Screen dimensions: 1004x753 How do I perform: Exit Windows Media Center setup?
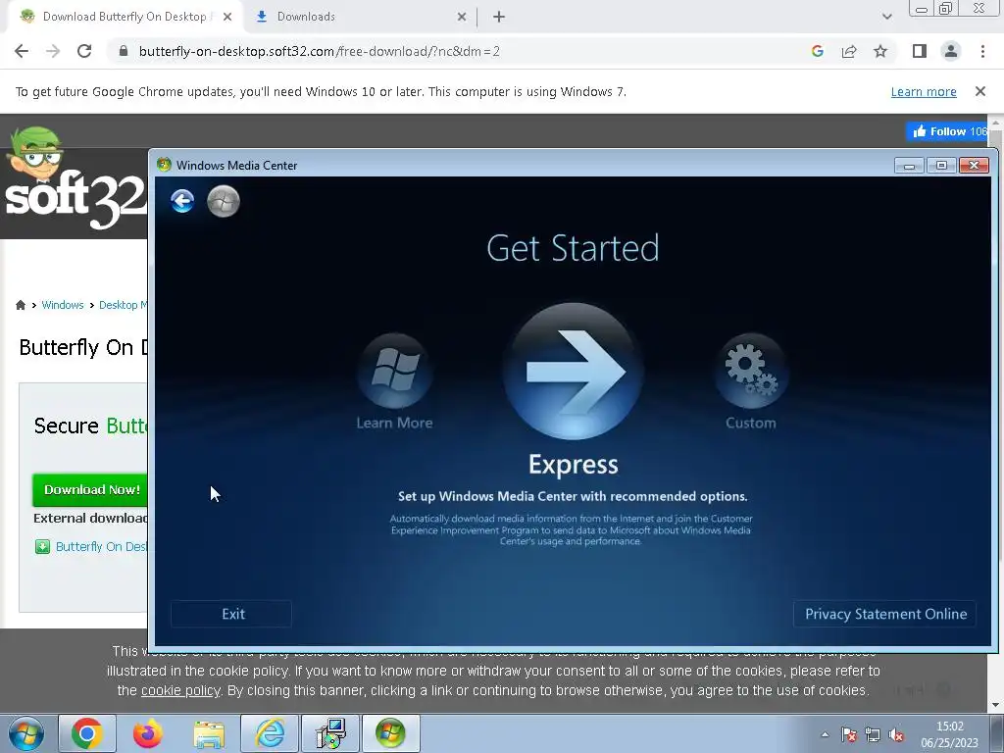[231, 614]
